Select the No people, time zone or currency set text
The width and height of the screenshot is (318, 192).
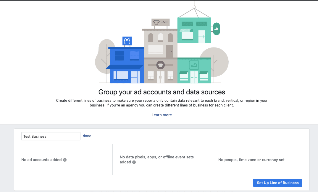pyautogui.click(x=251, y=160)
